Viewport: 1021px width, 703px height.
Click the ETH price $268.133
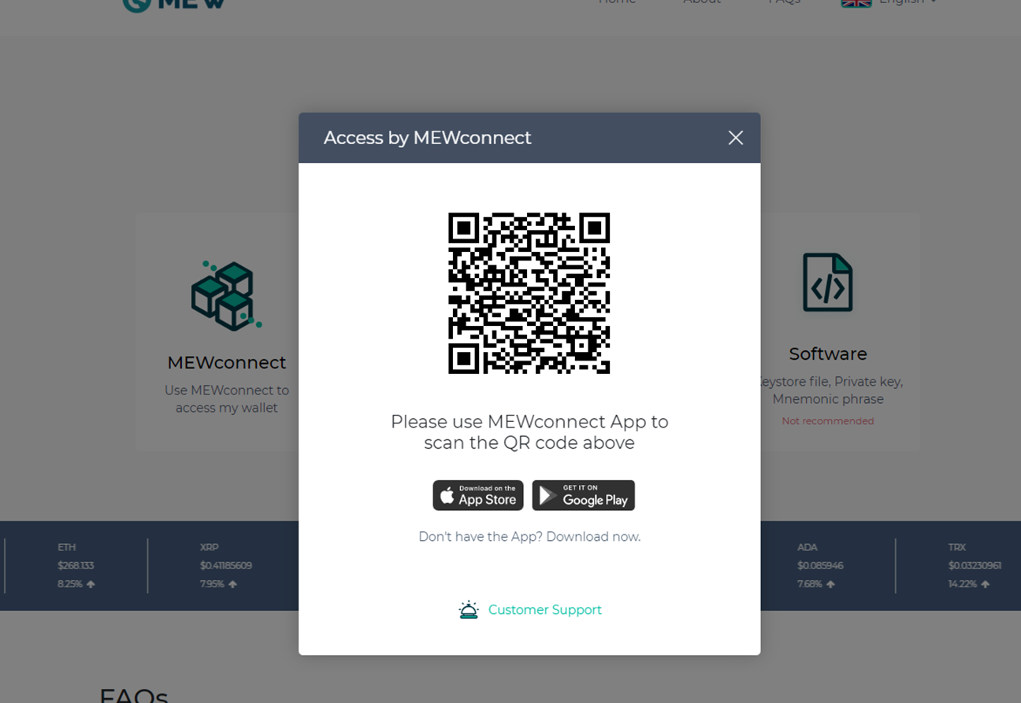click(76, 565)
